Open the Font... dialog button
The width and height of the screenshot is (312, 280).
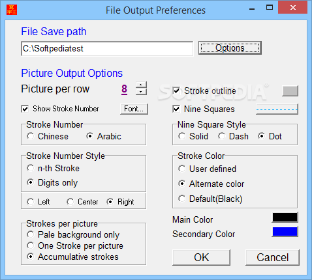tap(134, 109)
